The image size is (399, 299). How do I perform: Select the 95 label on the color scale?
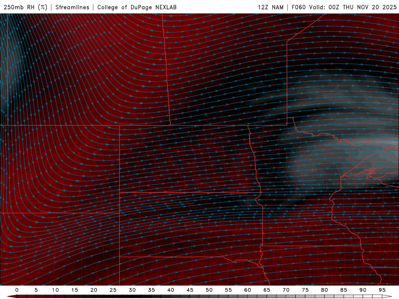(x=382, y=290)
